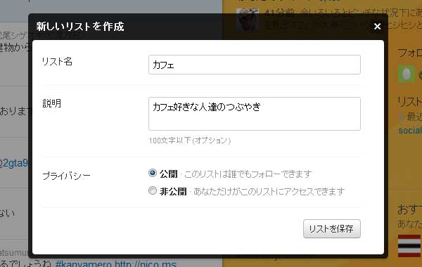Open the http://nico.ms link in background
The width and height of the screenshot is (422, 267).
[146, 263]
